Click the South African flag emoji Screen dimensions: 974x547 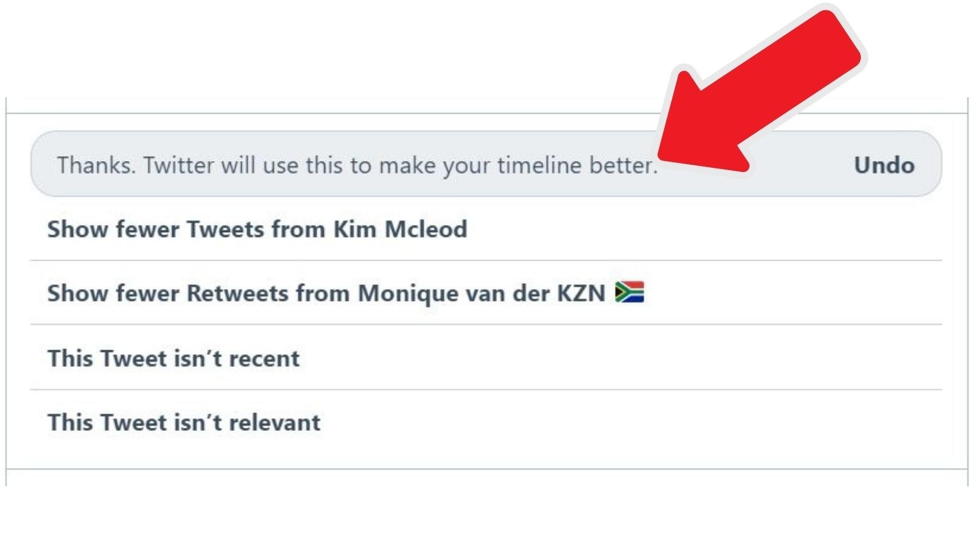tap(629, 292)
